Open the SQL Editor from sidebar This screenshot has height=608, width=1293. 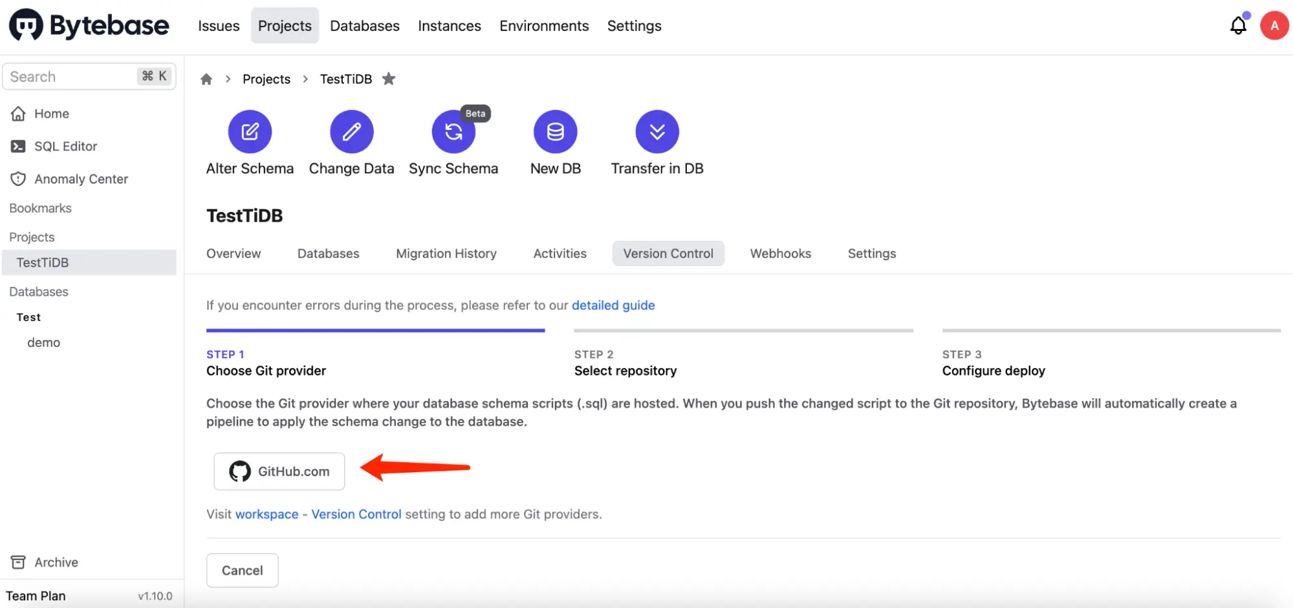pyautogui.click(x=65, y=146)
